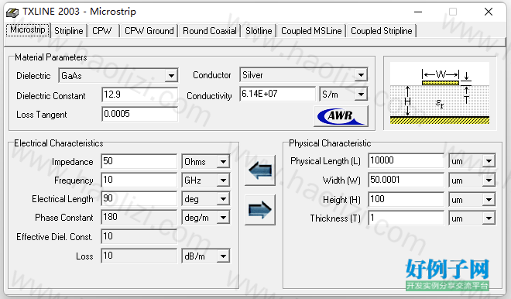Minimize the TXLINE window

pyautogui.click(x=418, y=12)
